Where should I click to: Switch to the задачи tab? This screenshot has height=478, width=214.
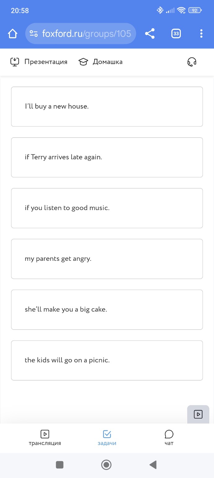[107, 438]
